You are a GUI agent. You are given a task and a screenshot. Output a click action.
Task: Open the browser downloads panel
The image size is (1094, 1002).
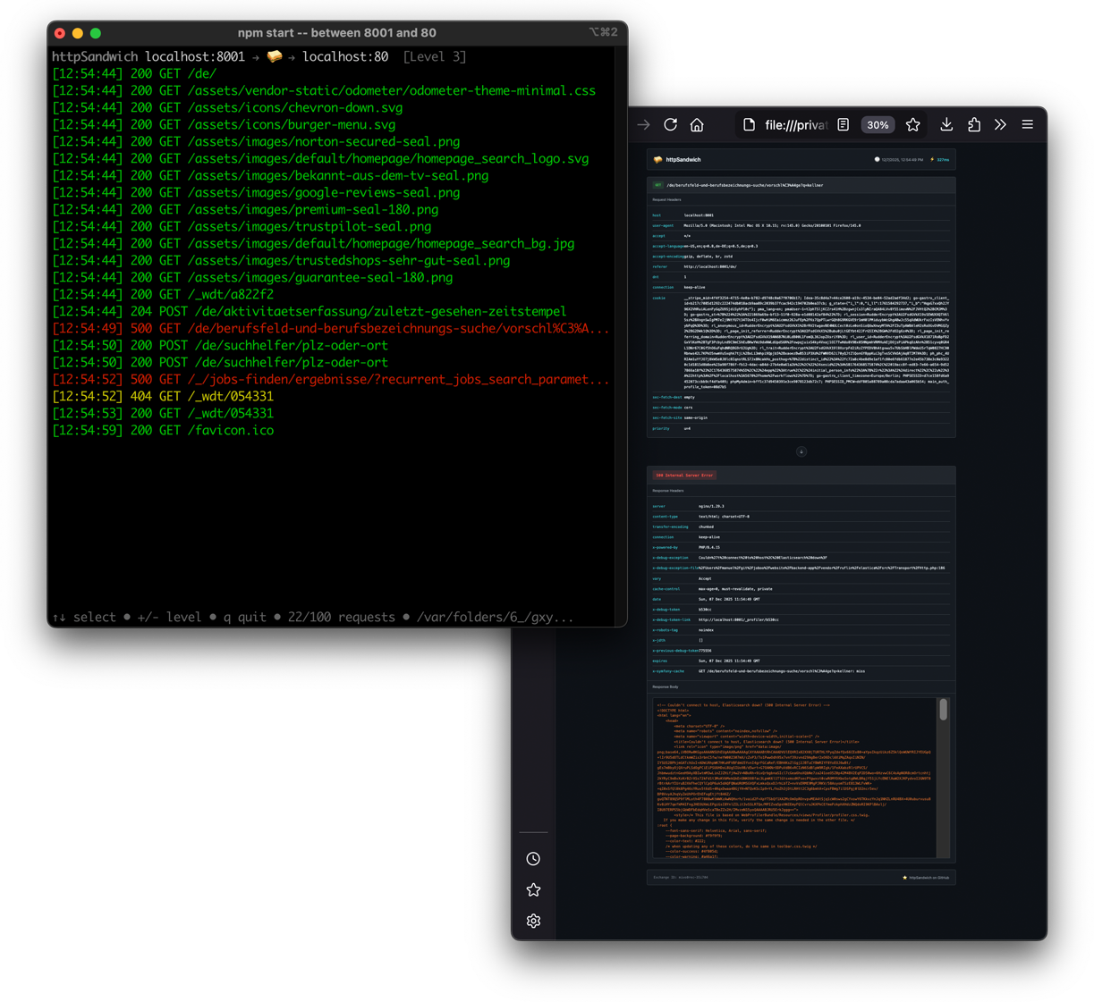[x=946, y=125]
